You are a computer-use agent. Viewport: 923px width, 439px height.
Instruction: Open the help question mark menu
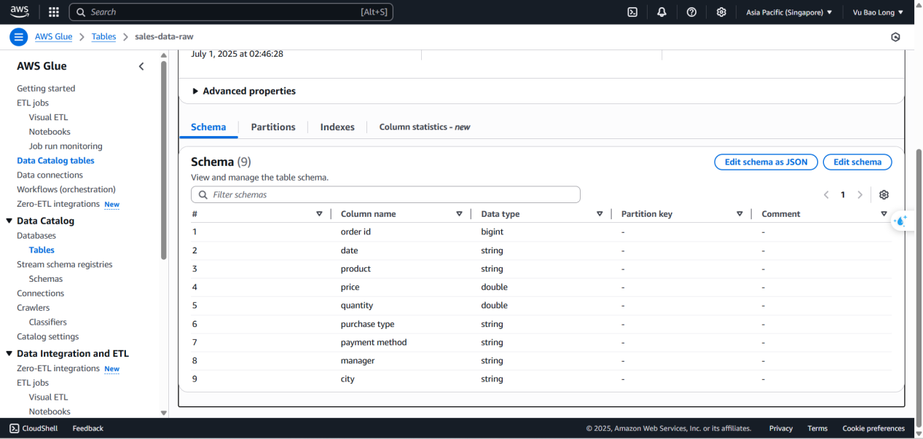[x=691, y=12]
